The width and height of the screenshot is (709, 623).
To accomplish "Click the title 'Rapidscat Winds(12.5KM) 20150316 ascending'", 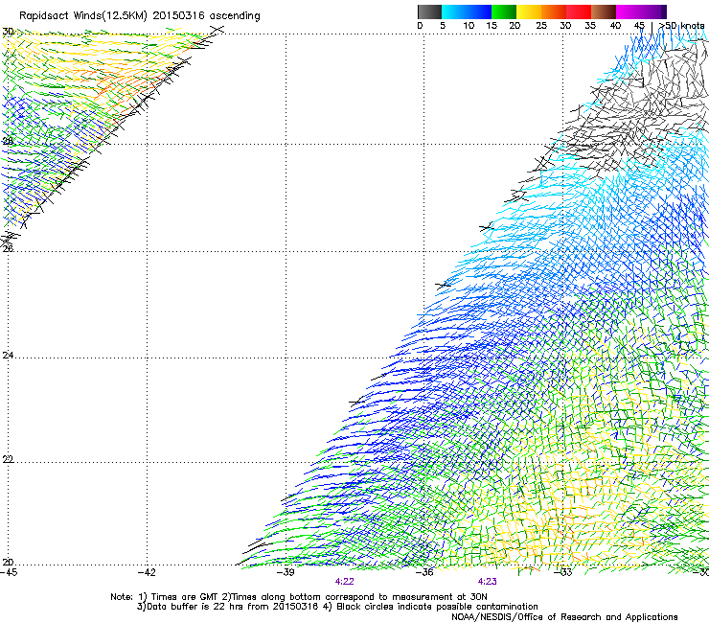I will (140, 16).
